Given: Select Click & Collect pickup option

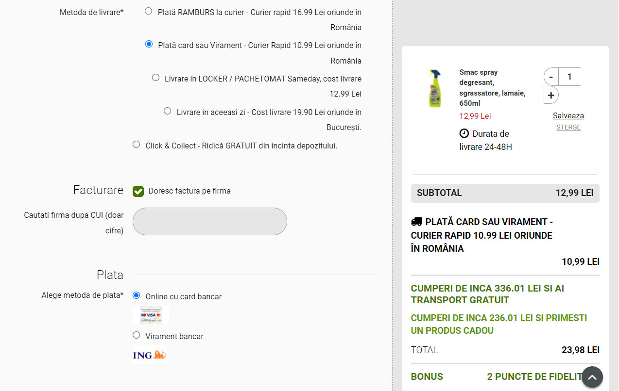Looking at the screenshot, I should tap(136, 145).
